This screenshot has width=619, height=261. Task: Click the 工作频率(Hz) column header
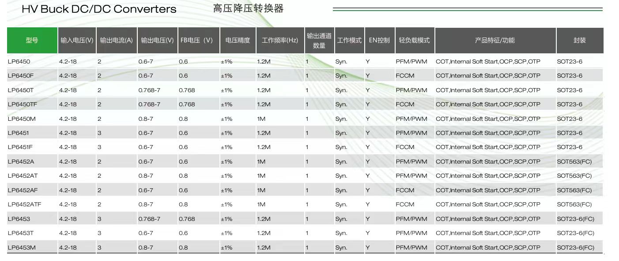click(x=280, y=40)
